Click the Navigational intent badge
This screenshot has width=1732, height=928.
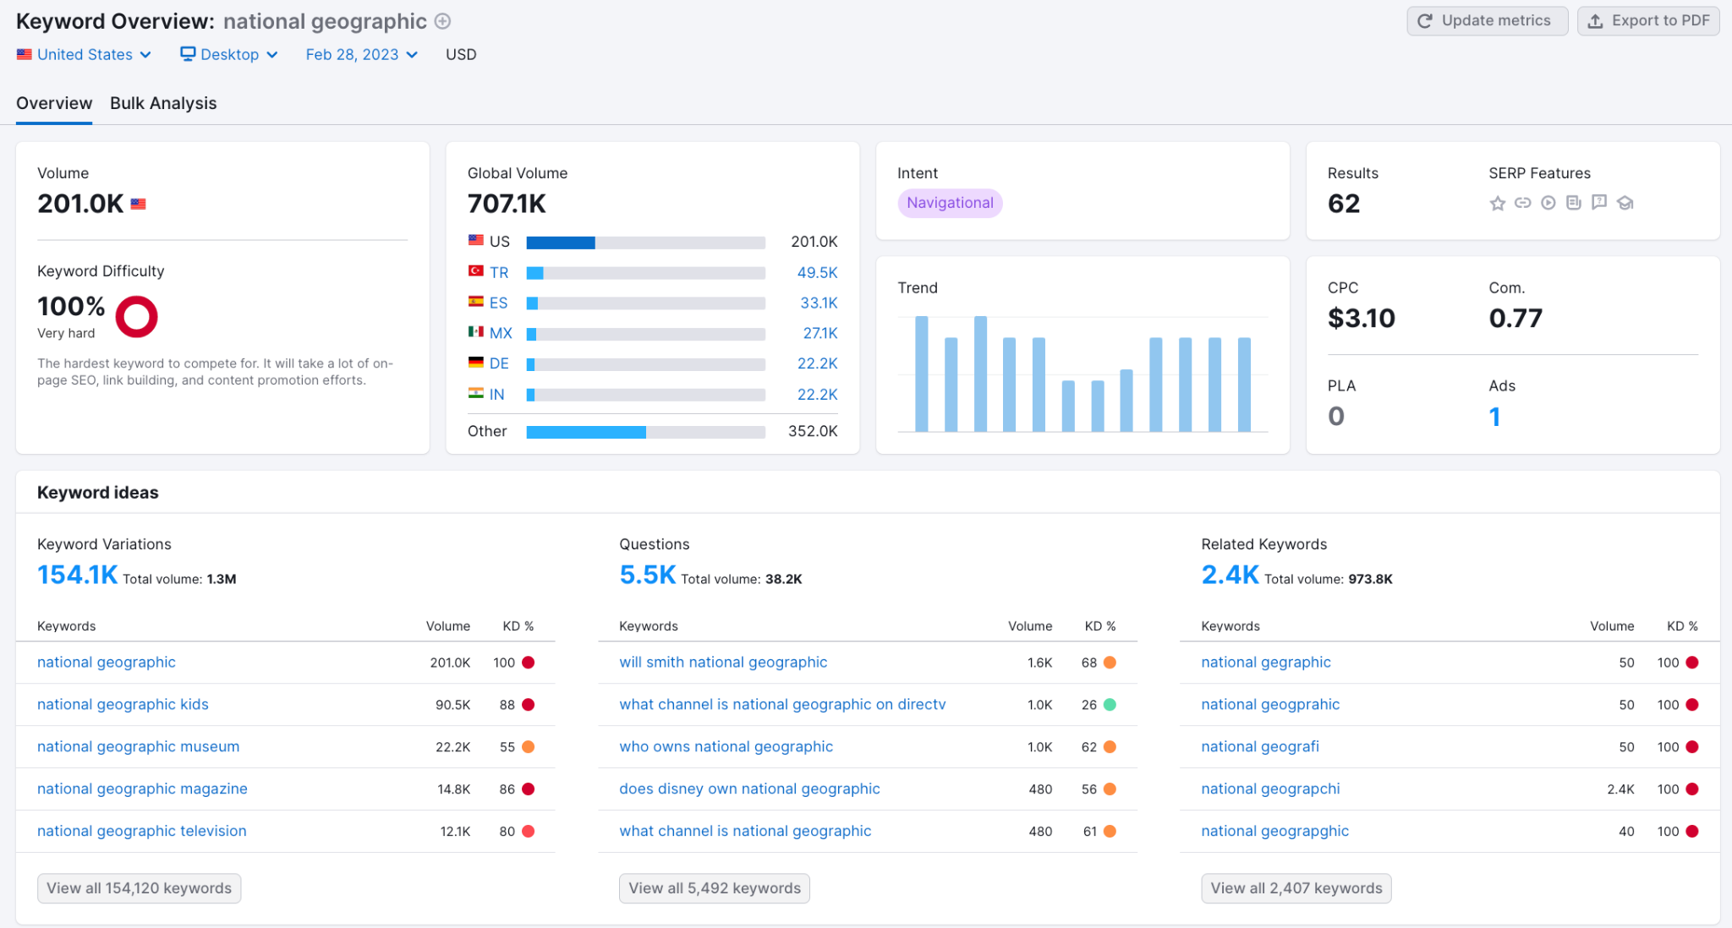click(x=950, y=203)
